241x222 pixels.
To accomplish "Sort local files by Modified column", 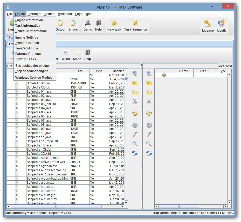I will (x=118, y=71).
